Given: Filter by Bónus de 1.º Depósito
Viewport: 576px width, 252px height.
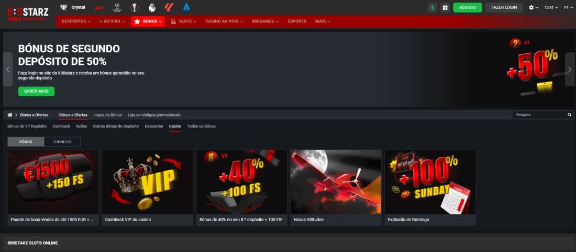Looking at the screenshot, I should click(x=27, y=126).
